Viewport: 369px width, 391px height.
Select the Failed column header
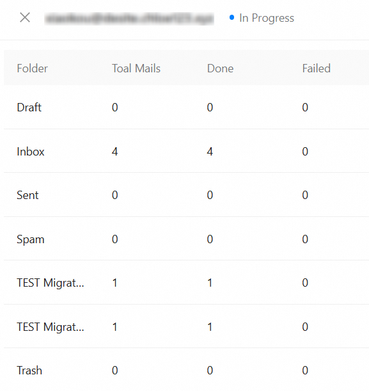[x=316, y=68]
